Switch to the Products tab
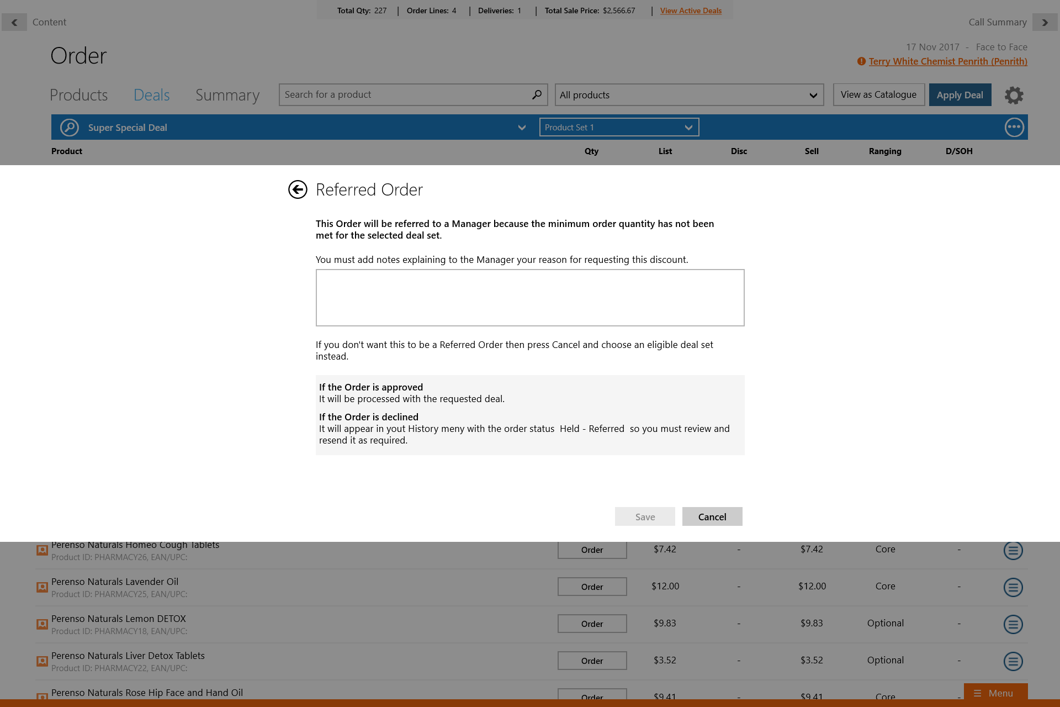The width and height of the screenshot is (1060, 707). pos(78,95)
